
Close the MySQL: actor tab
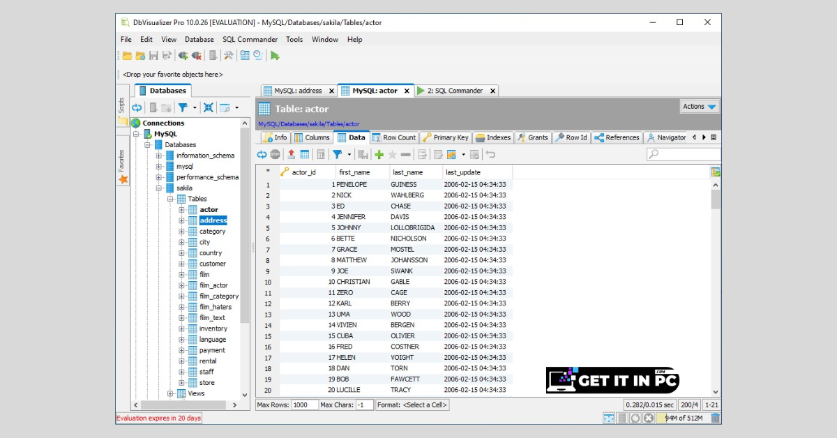coord(408,91)
